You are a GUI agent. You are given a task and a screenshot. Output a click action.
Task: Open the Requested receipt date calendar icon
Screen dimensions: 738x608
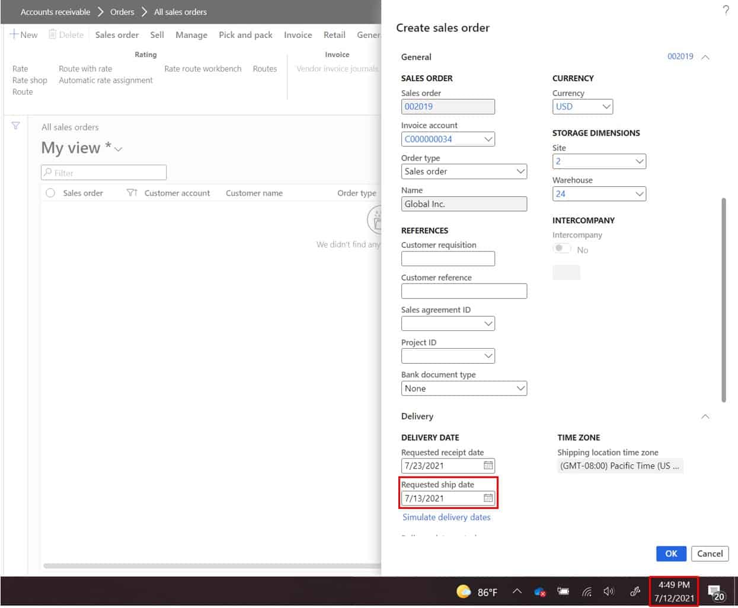[x=488, y=466]
